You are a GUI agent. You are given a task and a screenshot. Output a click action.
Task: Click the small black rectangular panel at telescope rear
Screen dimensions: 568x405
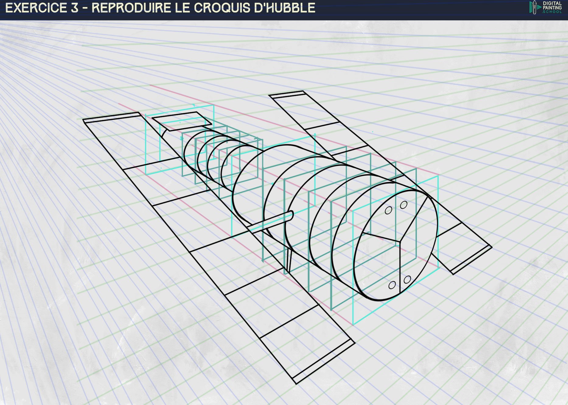182,121
